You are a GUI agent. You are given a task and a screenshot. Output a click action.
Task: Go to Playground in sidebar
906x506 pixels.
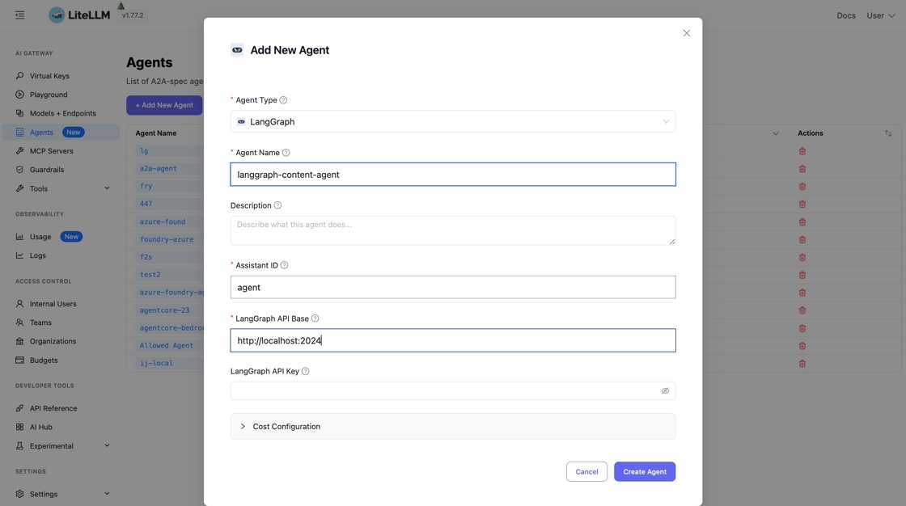click(49, 94)
